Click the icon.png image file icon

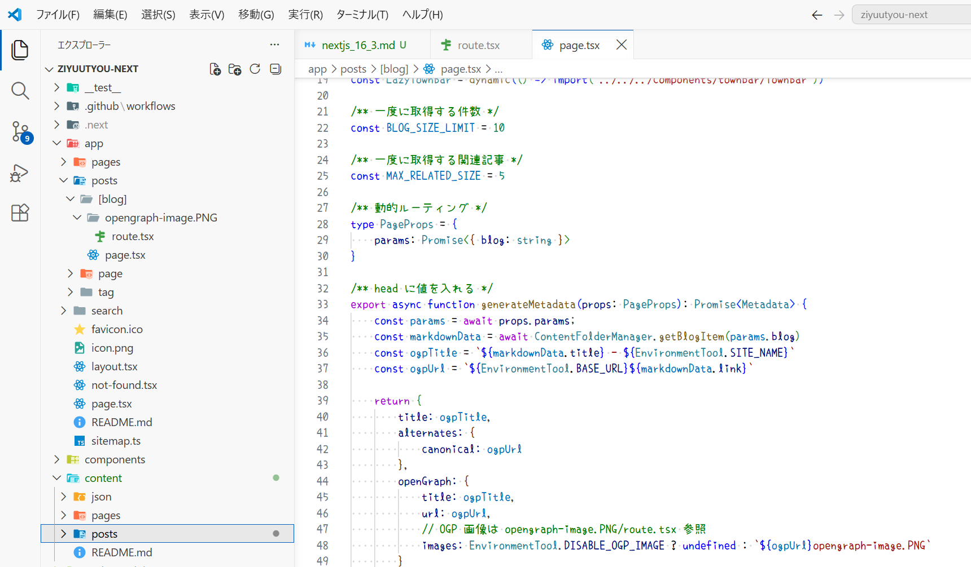click(x=80, y=348)
